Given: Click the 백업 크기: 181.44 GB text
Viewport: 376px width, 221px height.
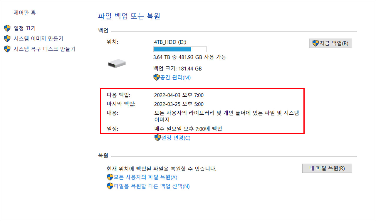Looking at the screenshot, I should pyautogui.click(x=177, y=68).
